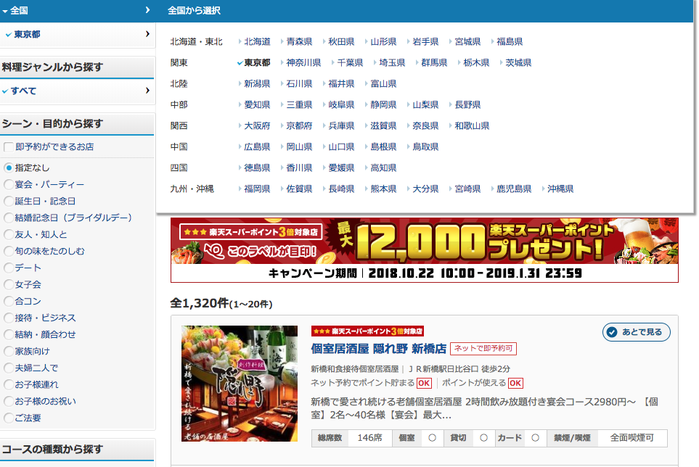Screen dimensions: 699x467
Task: Choose 京都府 prefecture
Action: [x=299, y=126]
